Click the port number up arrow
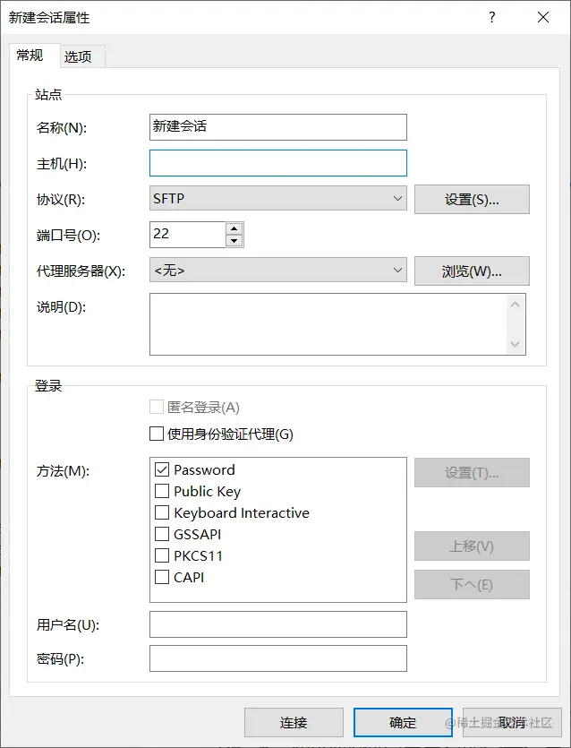 tap(235, 228)
